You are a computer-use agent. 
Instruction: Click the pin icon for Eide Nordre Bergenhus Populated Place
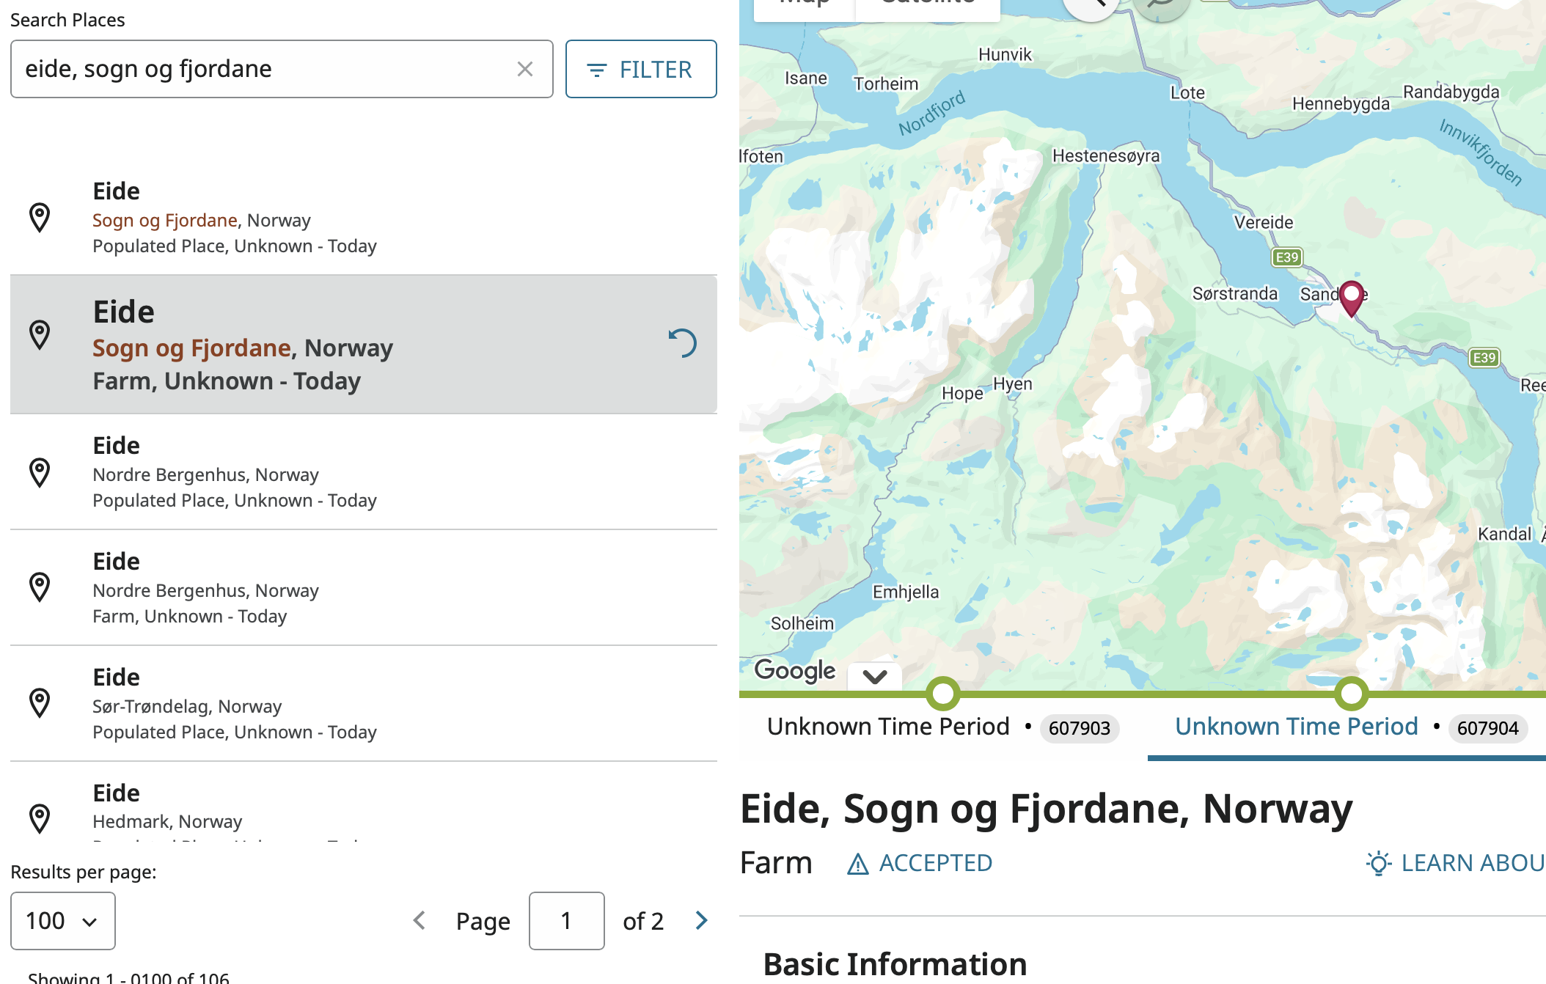40,472
